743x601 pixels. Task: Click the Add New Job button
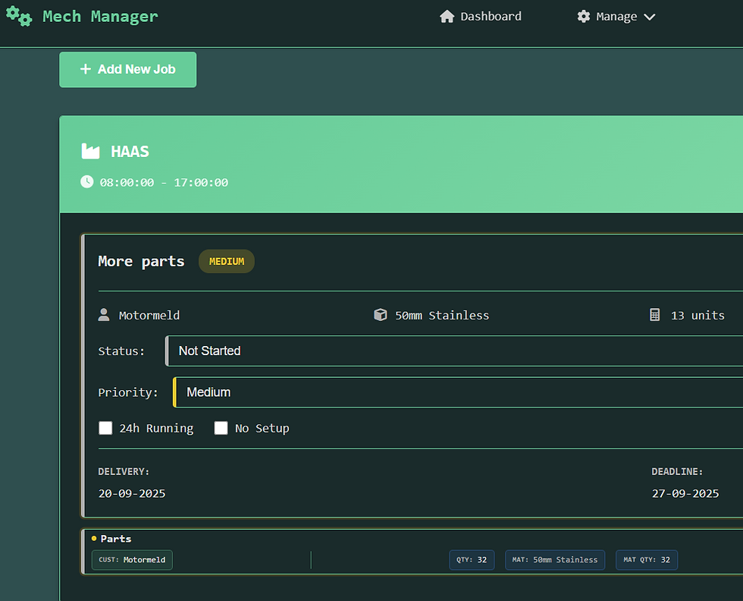pyautogui.click(x=128, y=70)
